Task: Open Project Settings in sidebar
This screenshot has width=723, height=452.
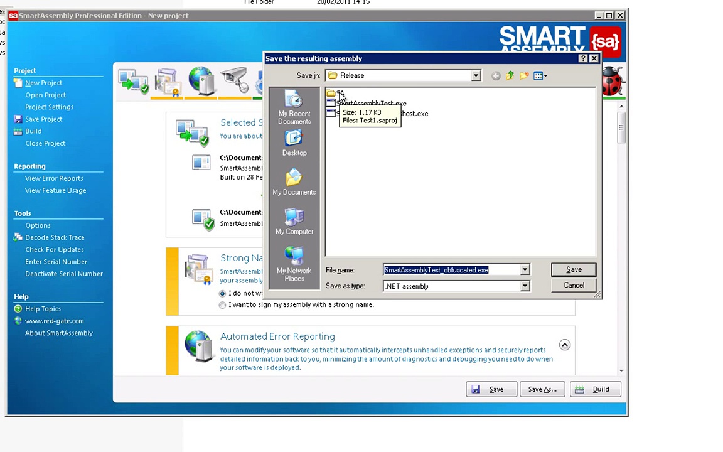Action: click(x=49, y=107)
